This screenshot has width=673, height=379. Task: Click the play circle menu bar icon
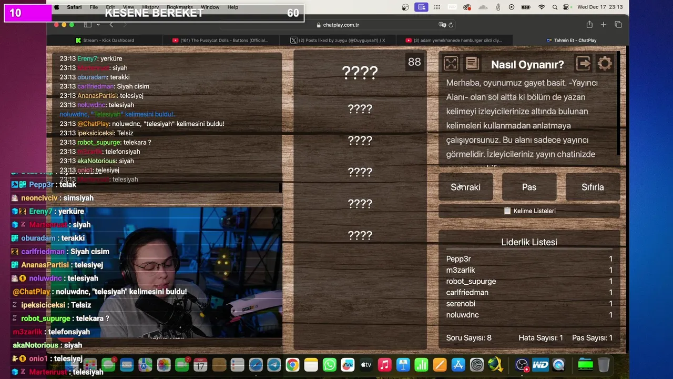coord(512,7)
